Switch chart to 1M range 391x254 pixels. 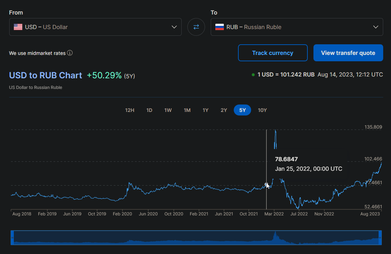pos(187,110)
